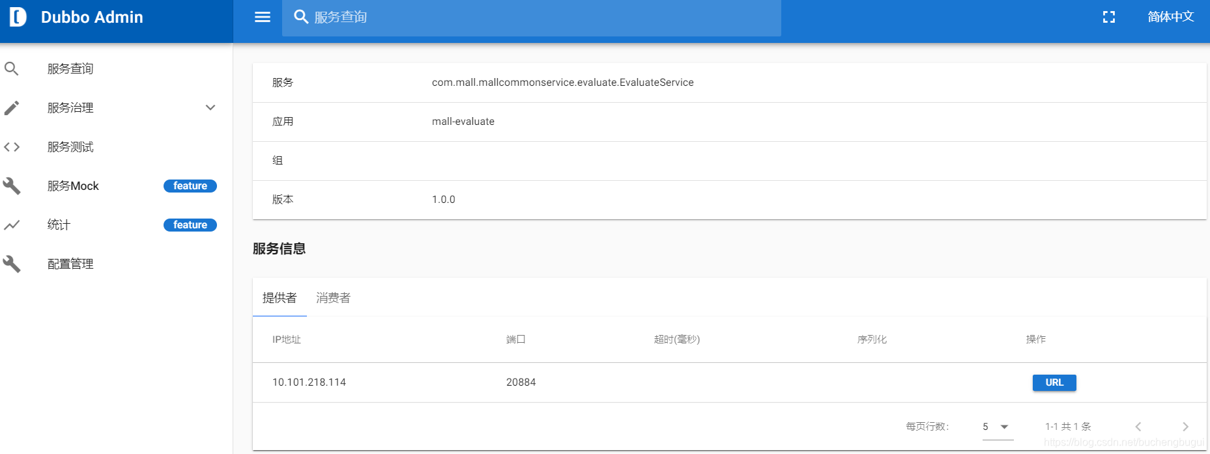Click the magnifier icon beside 服务查询 sidebar item
This screenshot has width=1210, height=454.
pyautogui.click(x=11, y=68)
